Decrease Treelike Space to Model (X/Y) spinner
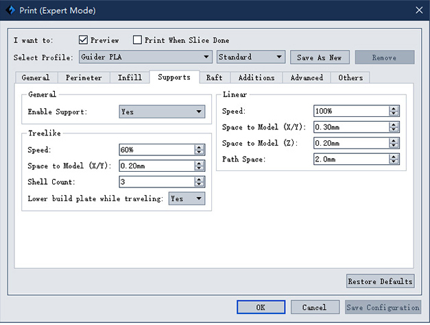The width and height of the screenshot is (430, 325). 199,168
